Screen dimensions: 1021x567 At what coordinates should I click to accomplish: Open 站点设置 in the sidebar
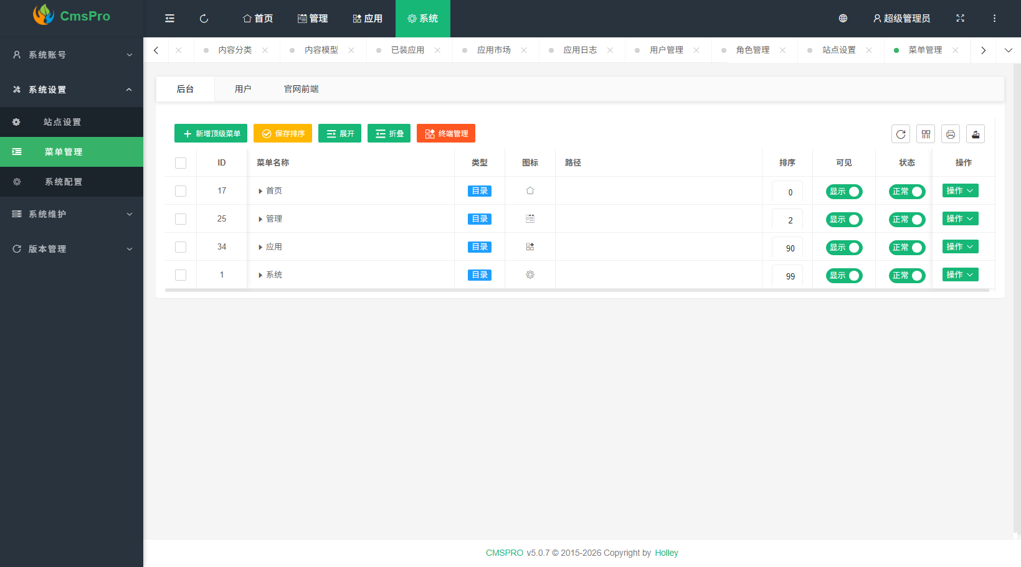pos(72,122)
